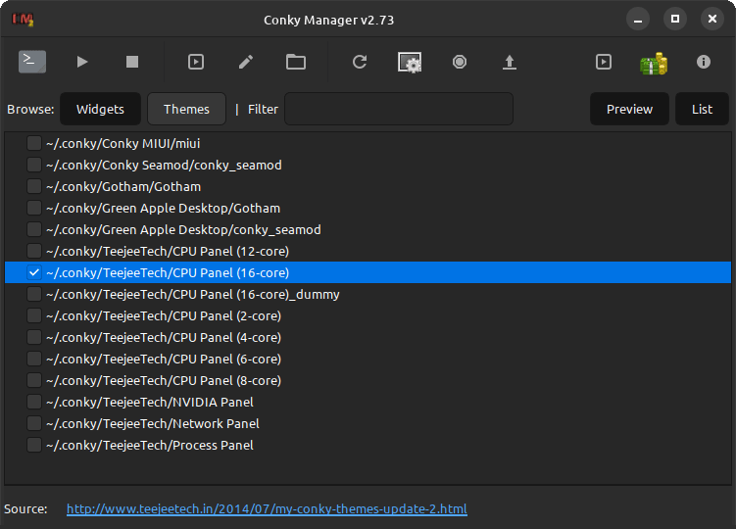Select '~/.conky/Gotham/Gotham' row text
The width and height of the screenshot is (736, 529).
tap(123, 187)
